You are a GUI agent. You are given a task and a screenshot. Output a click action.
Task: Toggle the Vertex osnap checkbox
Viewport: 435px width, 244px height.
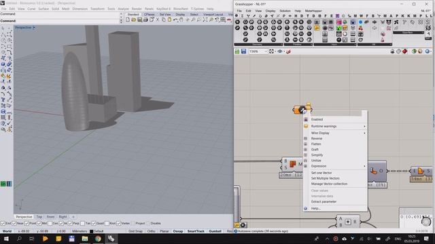pyautogui.click(x=119, y=224)
